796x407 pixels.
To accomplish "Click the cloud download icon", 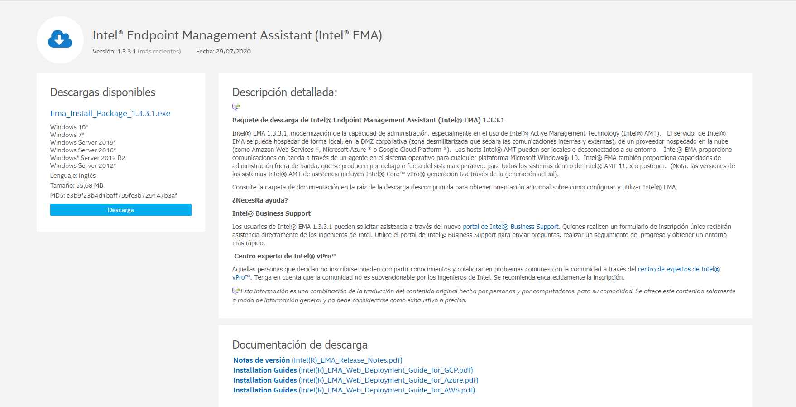I will coord(60,39).
